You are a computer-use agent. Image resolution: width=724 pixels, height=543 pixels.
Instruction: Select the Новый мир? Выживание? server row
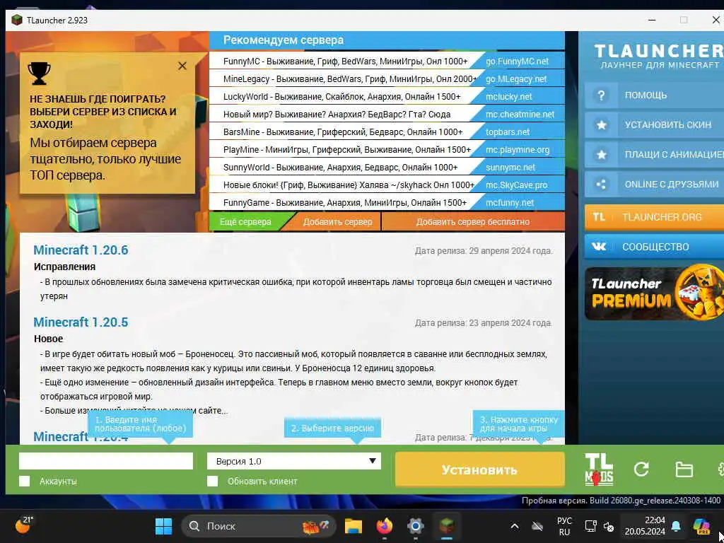coord(387,114)
